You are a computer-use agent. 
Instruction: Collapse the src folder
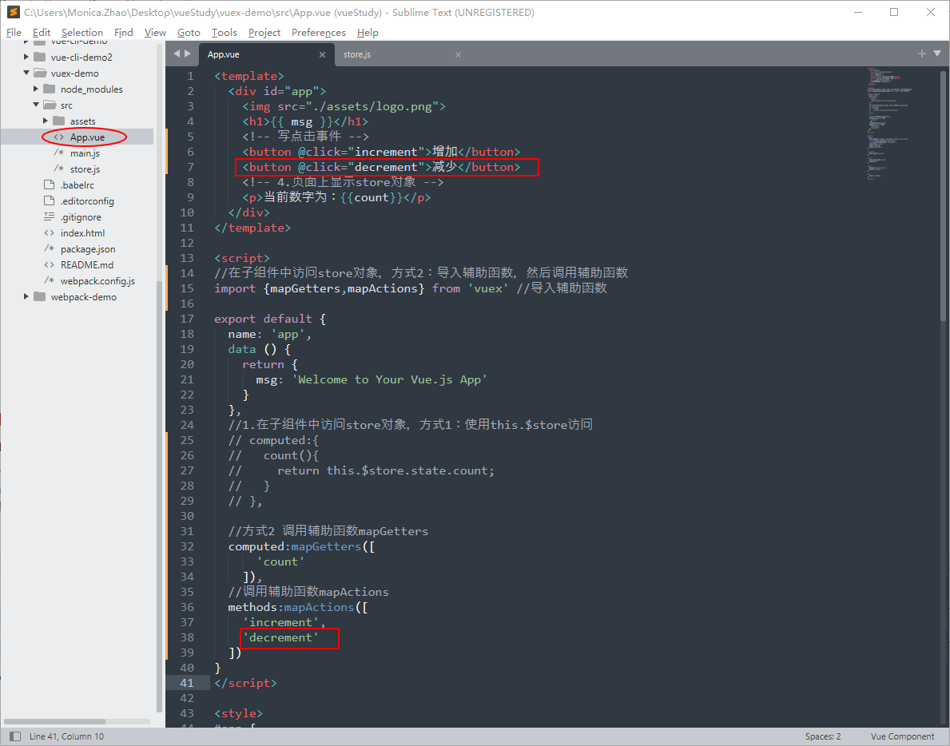coord(36,105)
